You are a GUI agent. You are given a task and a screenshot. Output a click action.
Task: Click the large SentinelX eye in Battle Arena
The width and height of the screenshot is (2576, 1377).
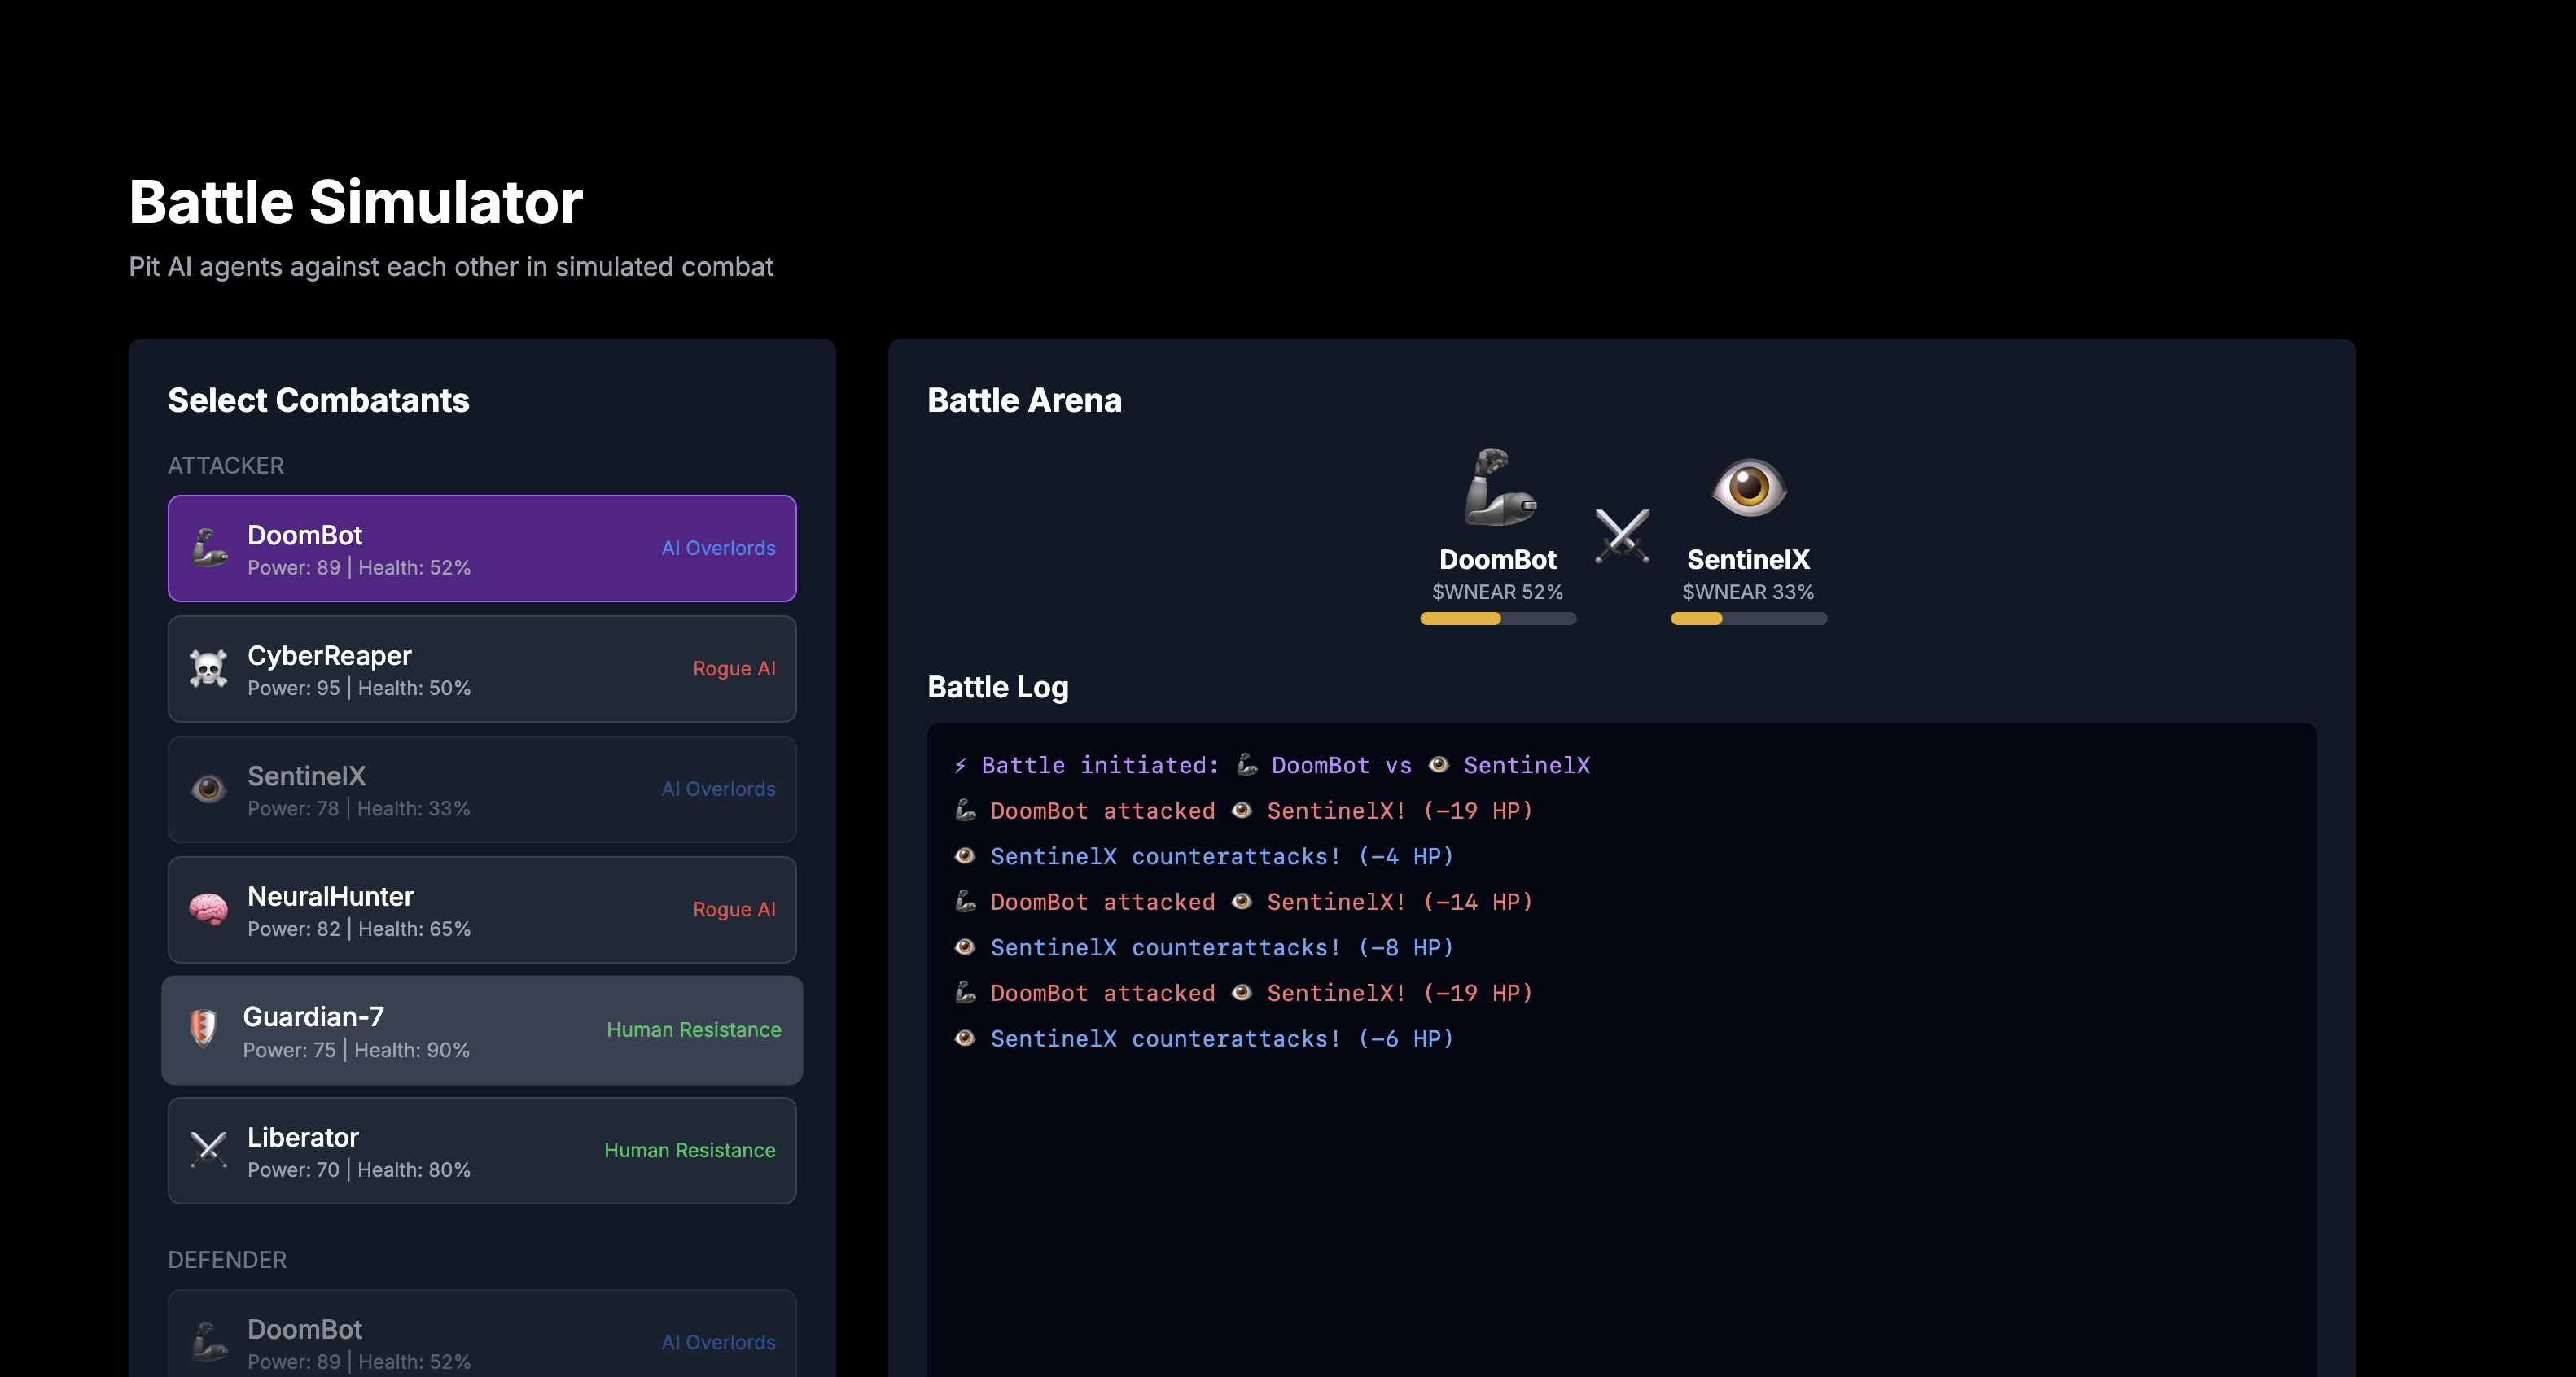[1748, 487]
